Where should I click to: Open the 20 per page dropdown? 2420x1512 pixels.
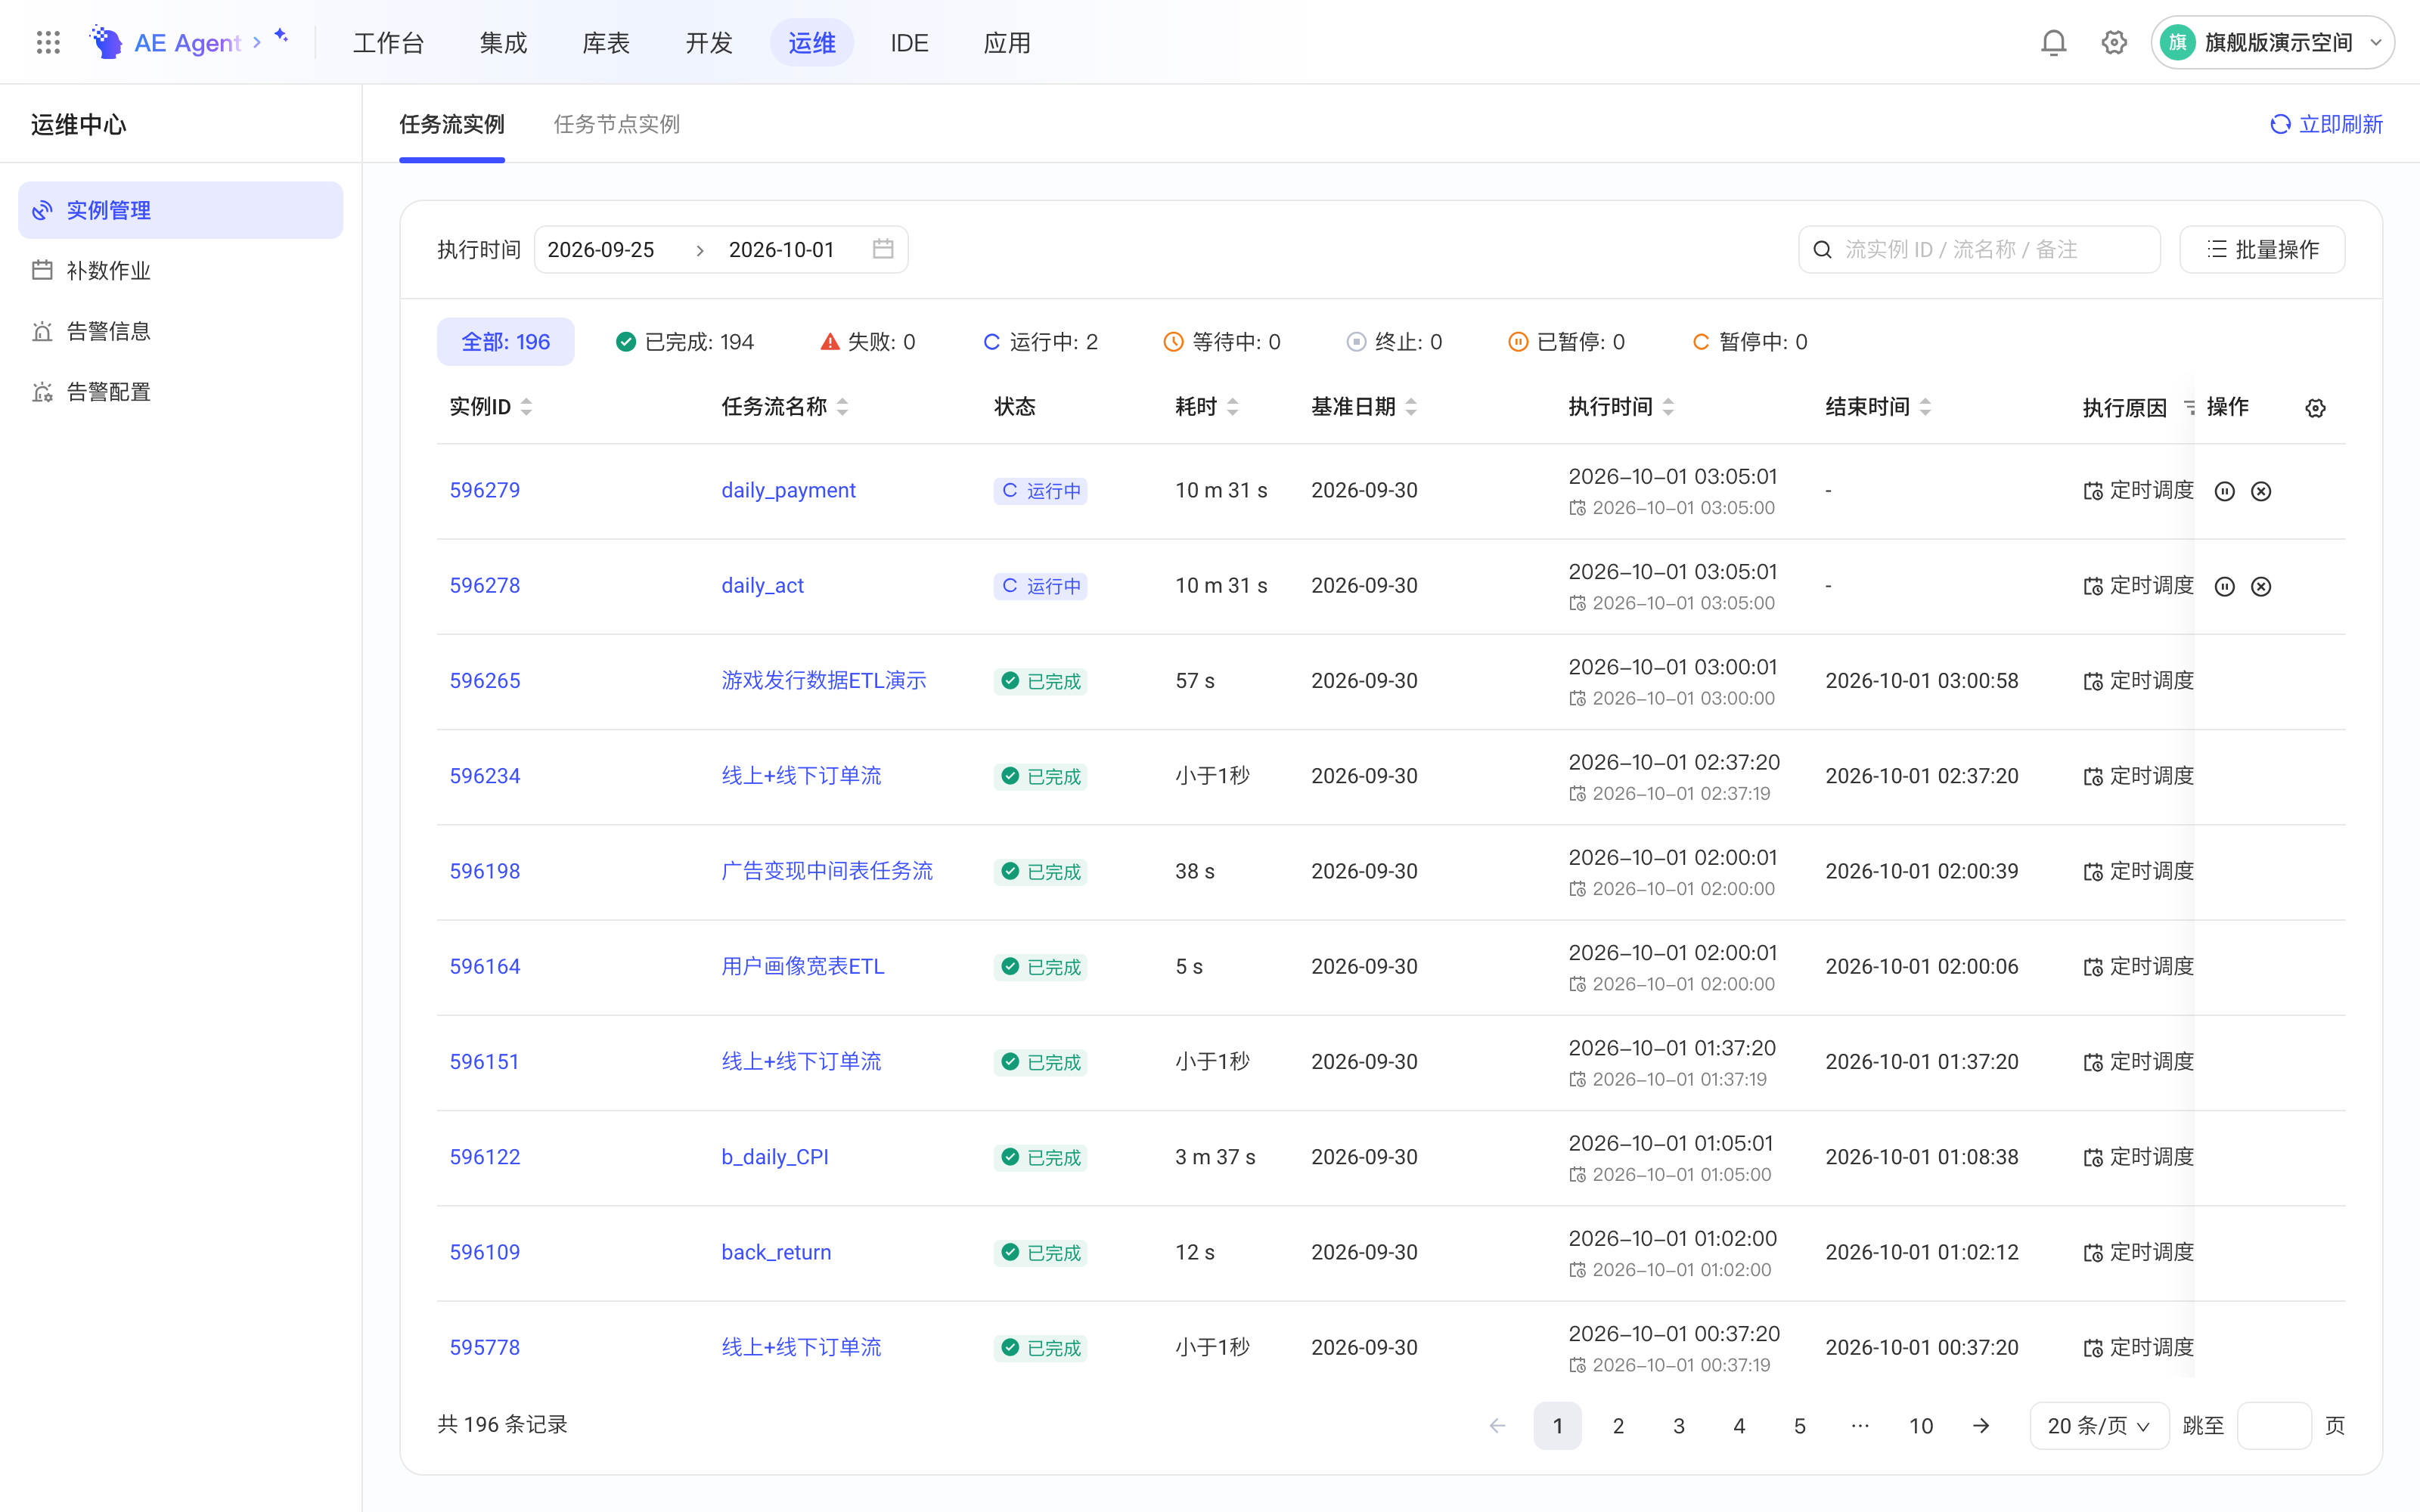click(2099, 1425)
